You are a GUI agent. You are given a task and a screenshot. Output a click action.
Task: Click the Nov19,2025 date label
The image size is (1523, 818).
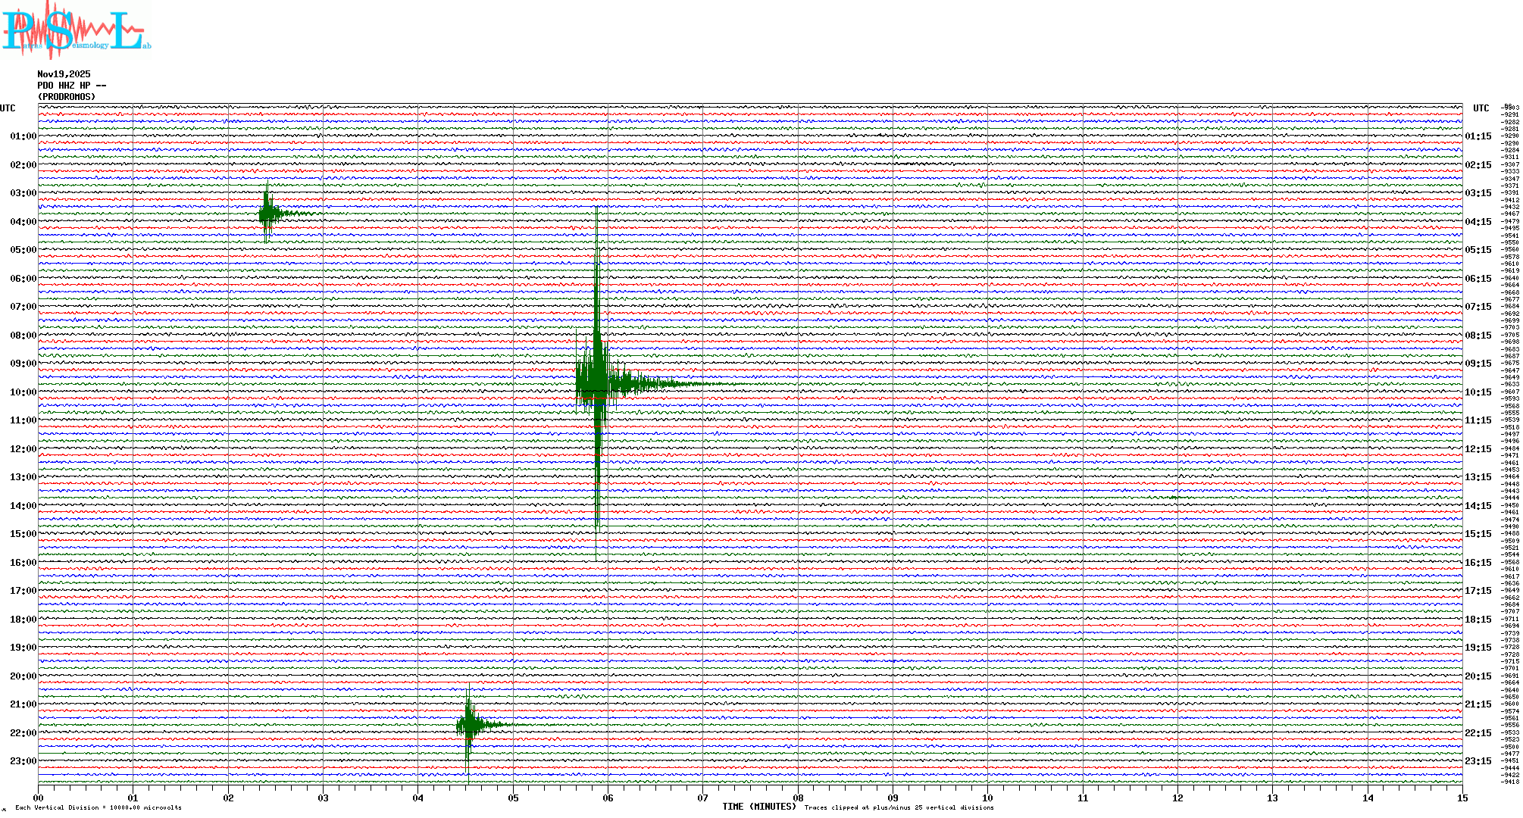tap(64, 74)
